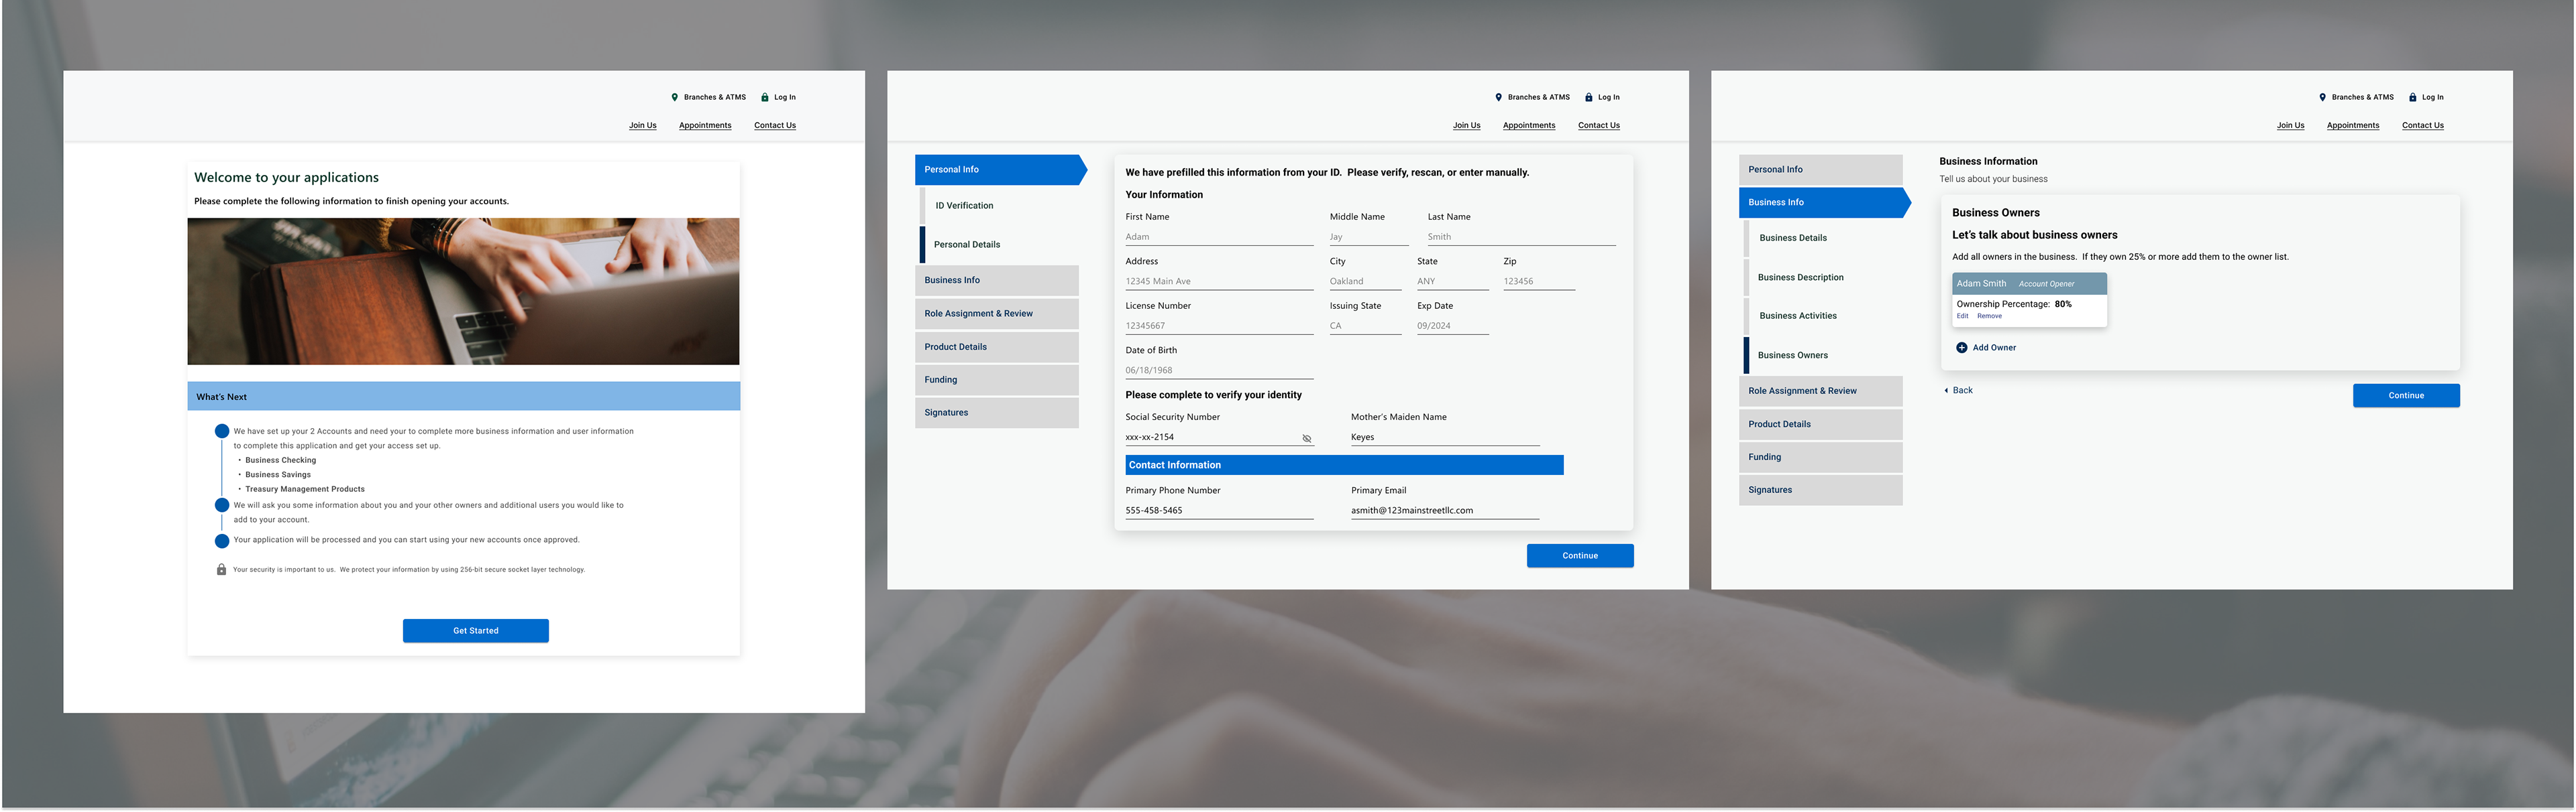Click the License Number field
The height and width of the screenshot is (812, 2576).
[x=1219, y=326]
